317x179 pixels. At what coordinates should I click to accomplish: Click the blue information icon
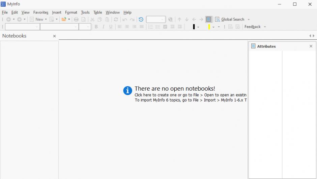click(x=127, y=90)
